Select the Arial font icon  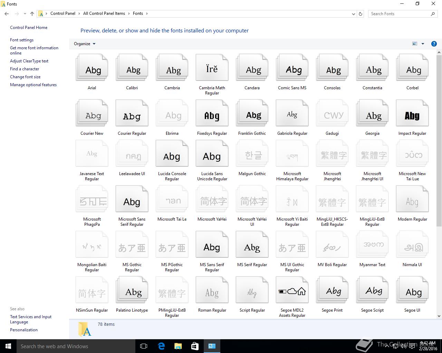[92, 68]
